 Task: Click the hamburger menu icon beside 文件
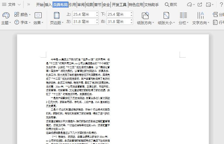(x=4, y=5)
